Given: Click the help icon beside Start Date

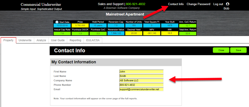Looking at the screenshot, I should click(57, 22).
